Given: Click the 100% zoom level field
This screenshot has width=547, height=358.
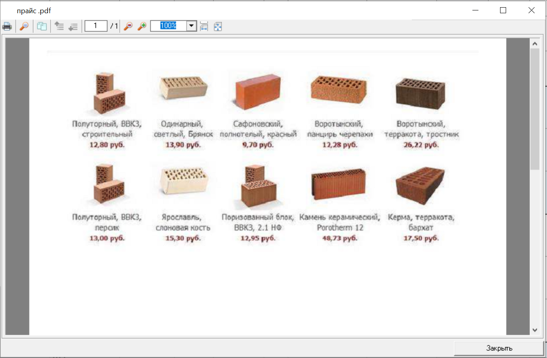Looking at the screenshot, I should (x=168, y=26).
